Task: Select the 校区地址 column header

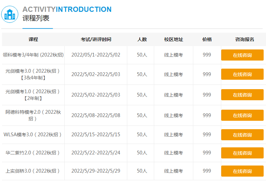Action: tap(173, 39)
